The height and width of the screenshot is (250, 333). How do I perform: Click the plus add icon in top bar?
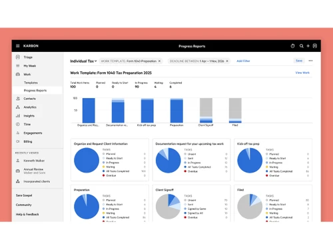308,46
